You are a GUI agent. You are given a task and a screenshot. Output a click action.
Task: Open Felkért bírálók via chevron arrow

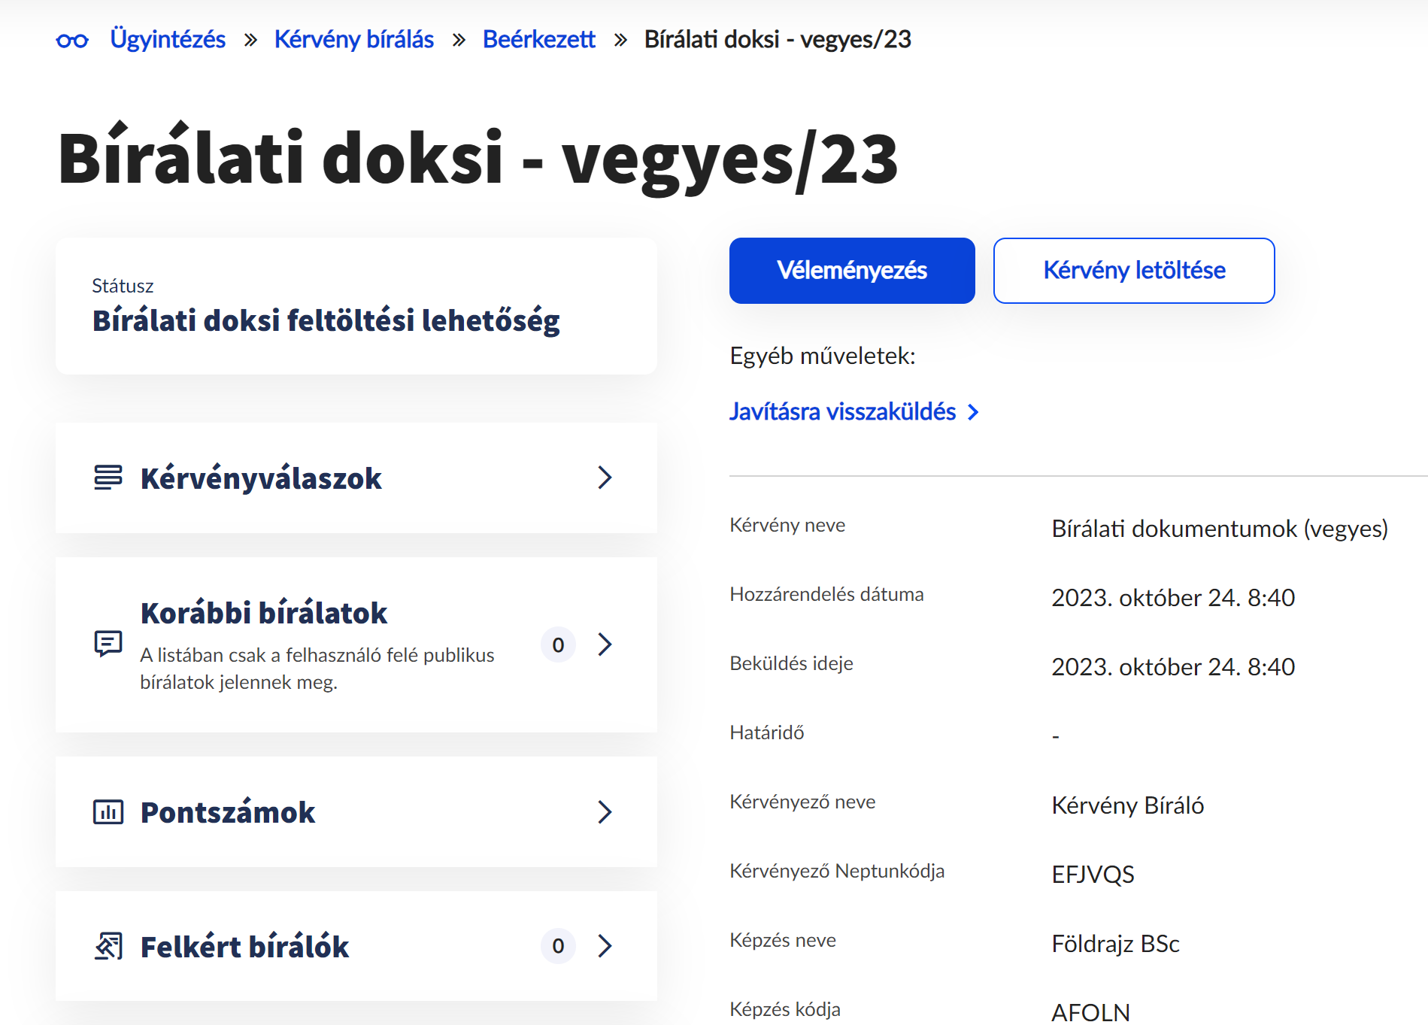click(605, 946)
